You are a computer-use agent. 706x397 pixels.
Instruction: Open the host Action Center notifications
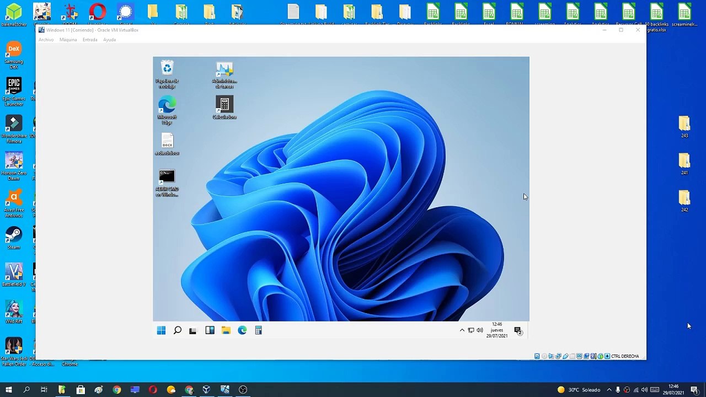695,390
